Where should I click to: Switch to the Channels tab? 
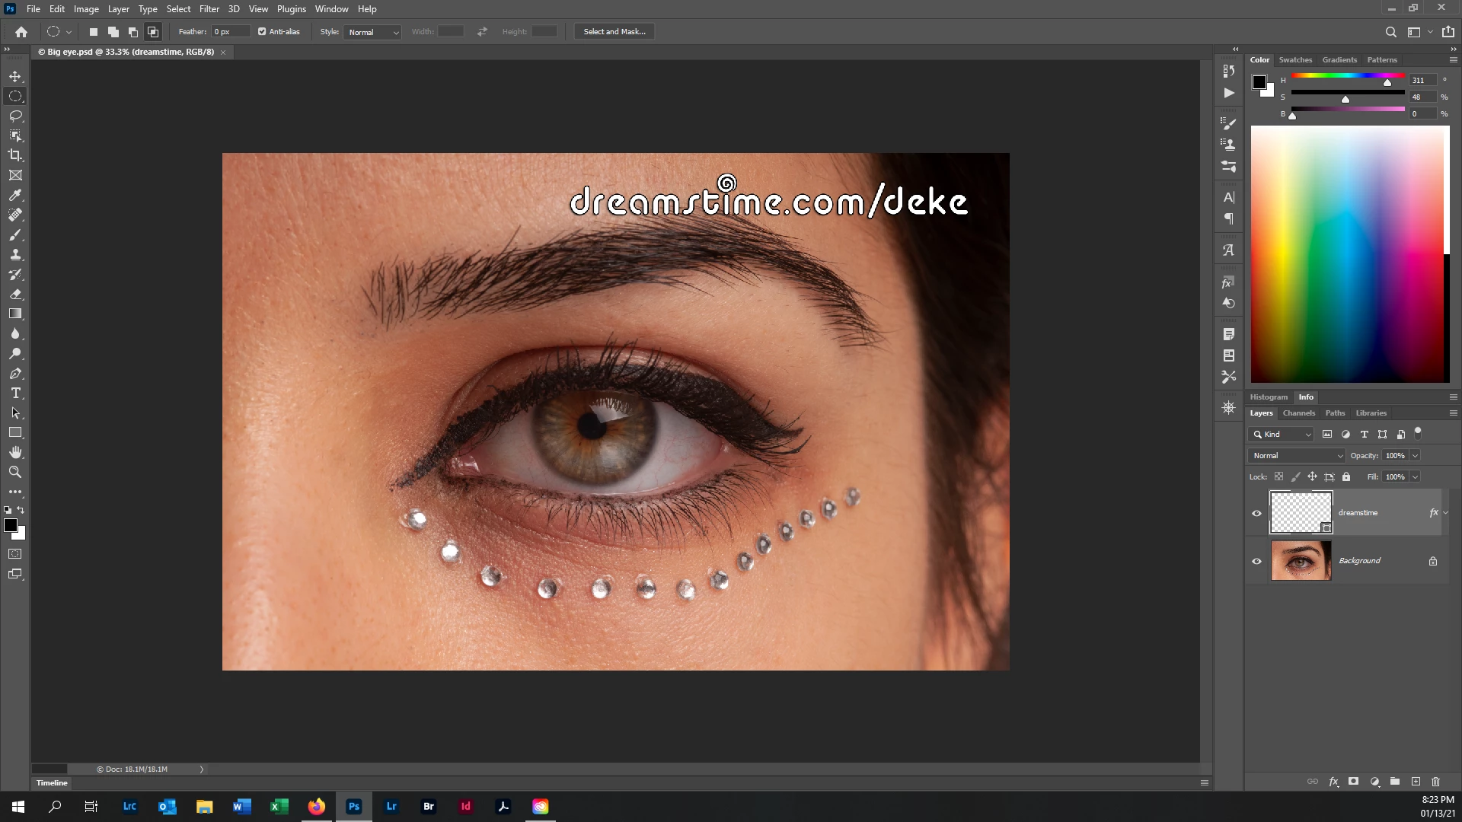(1298, 413)
